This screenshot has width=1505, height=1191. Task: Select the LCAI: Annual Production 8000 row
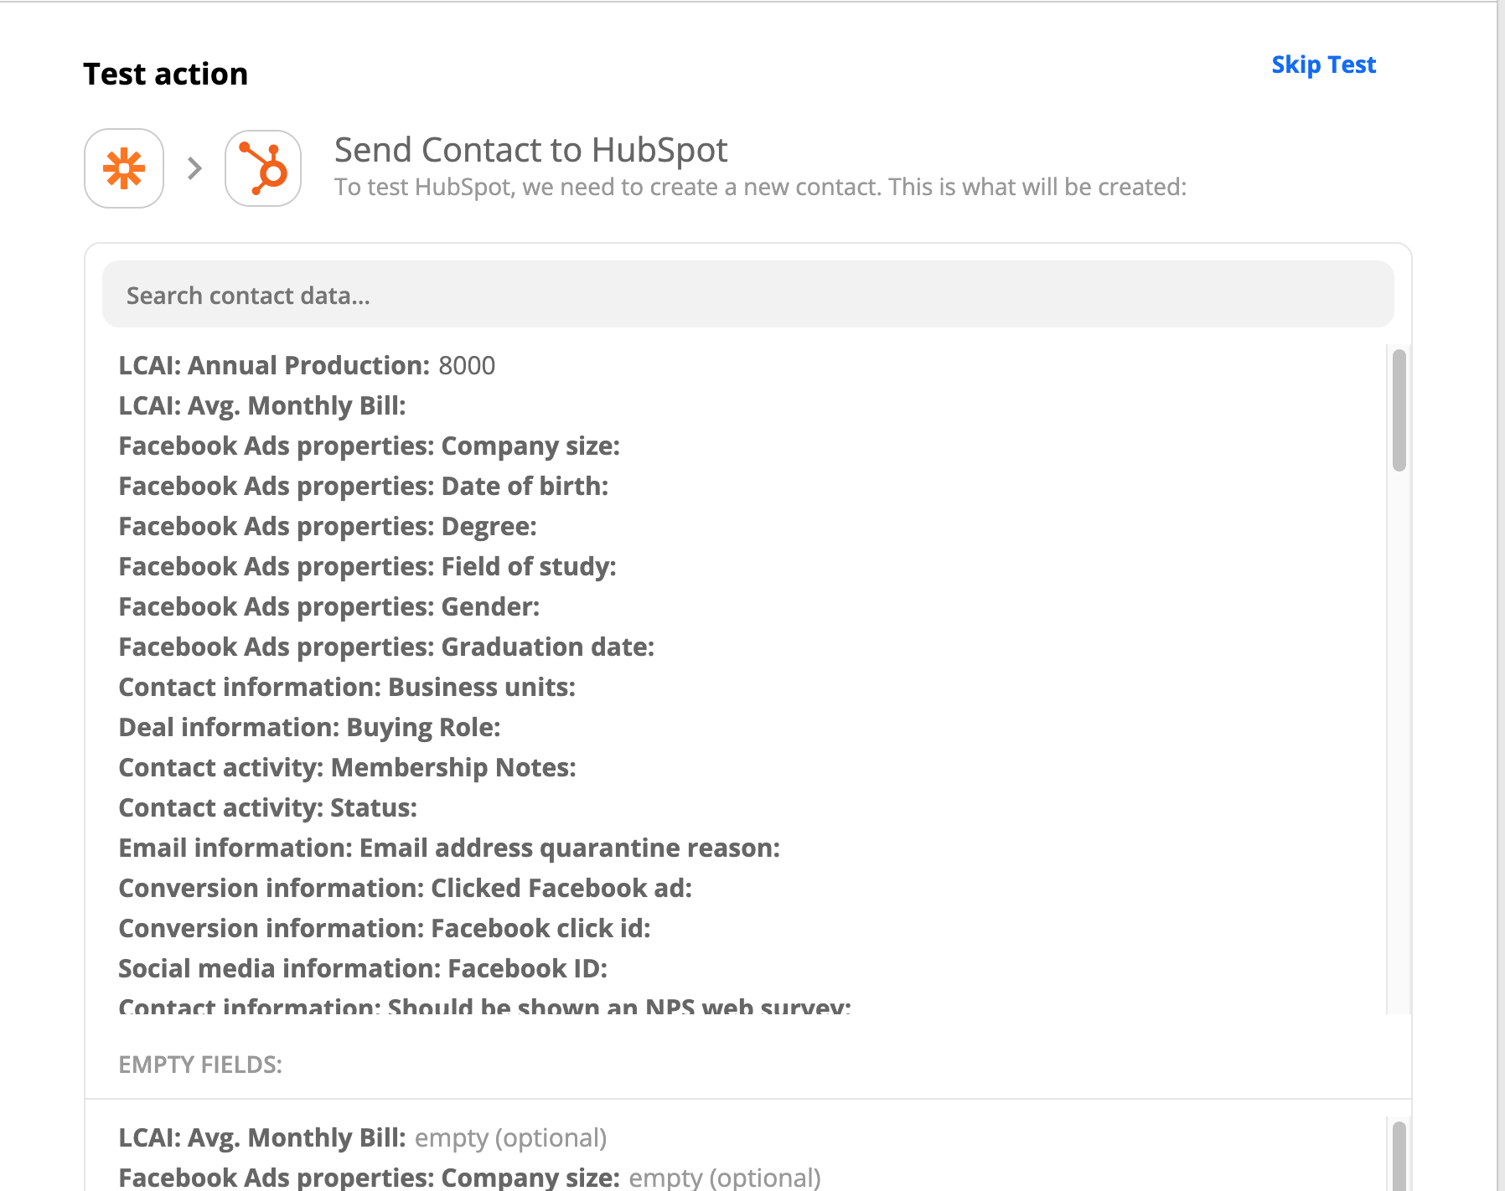307,365
